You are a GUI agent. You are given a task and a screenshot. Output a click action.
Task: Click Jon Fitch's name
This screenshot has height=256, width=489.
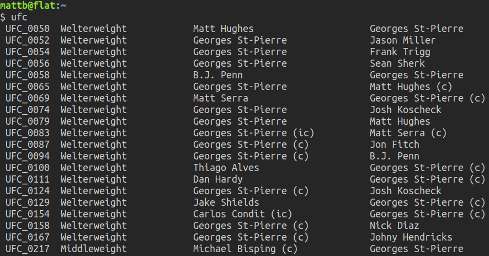click(x=394, y=145)
